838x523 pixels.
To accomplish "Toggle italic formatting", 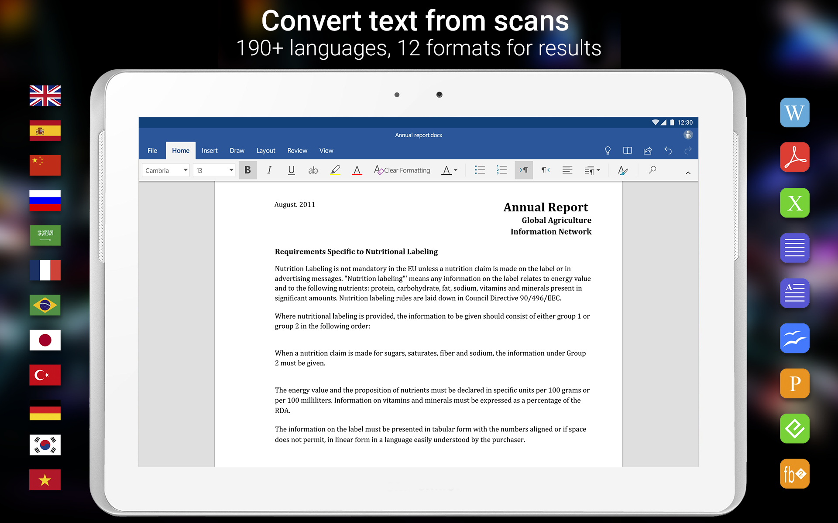I will 269,170.
